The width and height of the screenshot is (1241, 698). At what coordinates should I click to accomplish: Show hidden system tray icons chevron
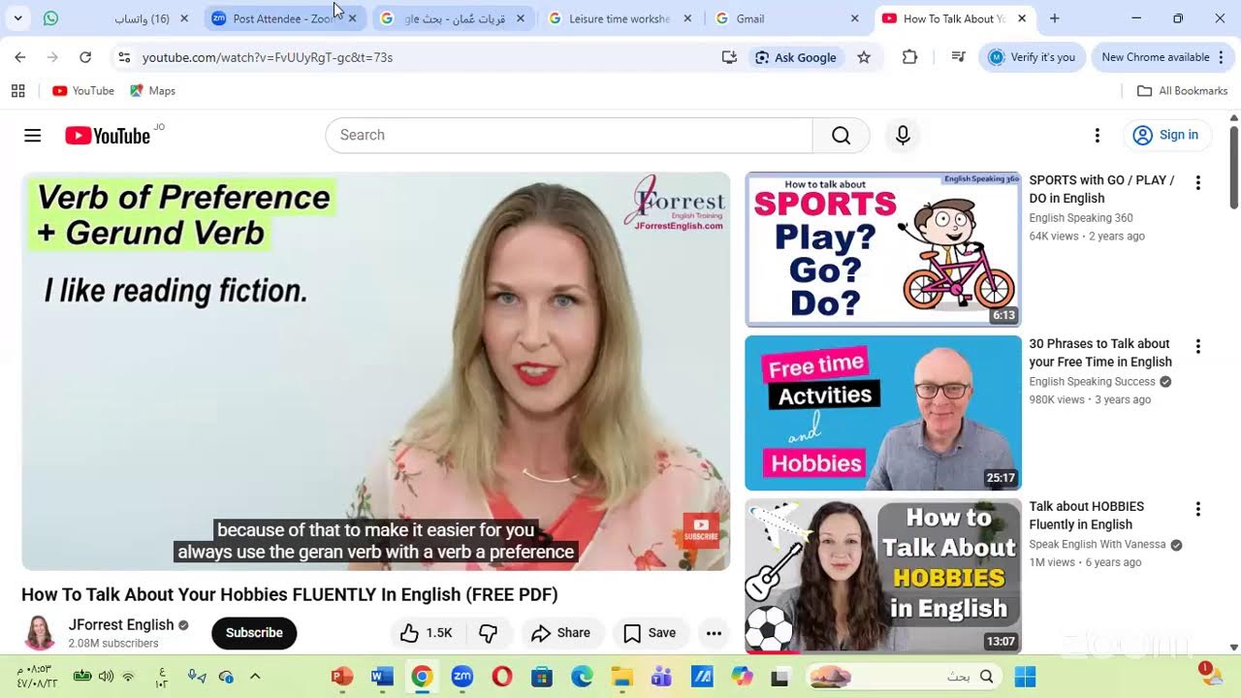click(x=255, y=677)
